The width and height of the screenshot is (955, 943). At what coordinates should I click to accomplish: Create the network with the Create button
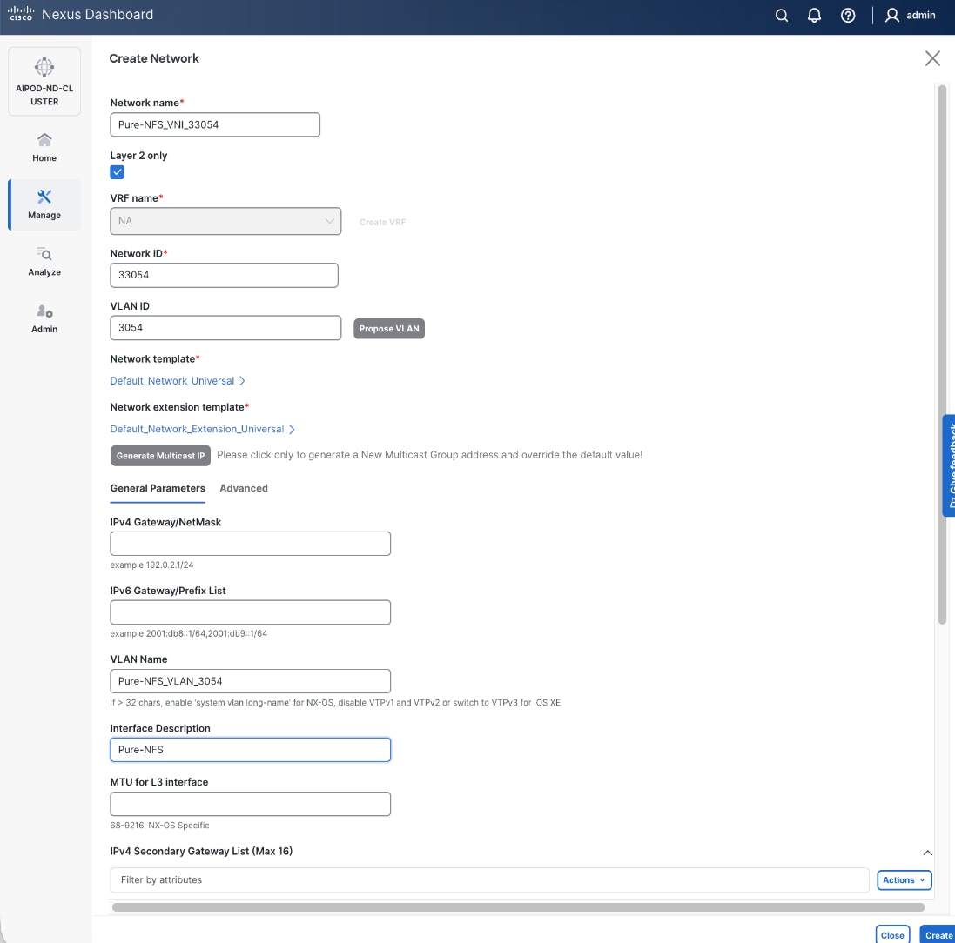(x=938, y=935)
